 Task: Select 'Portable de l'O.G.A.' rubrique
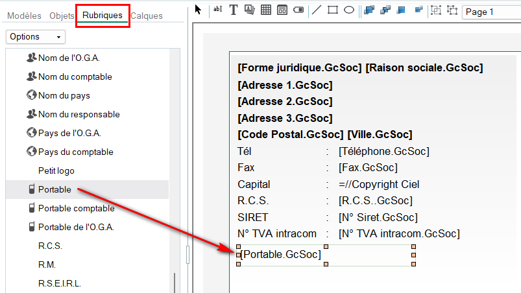click(x=76, y=228)
